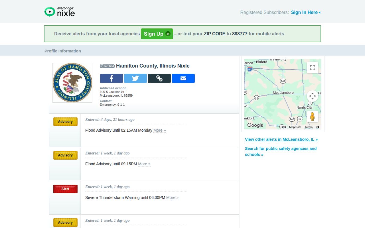Open Hamilton County seal image
The height and width of the screenshot is (228, 365).
[x=72, y=83]
